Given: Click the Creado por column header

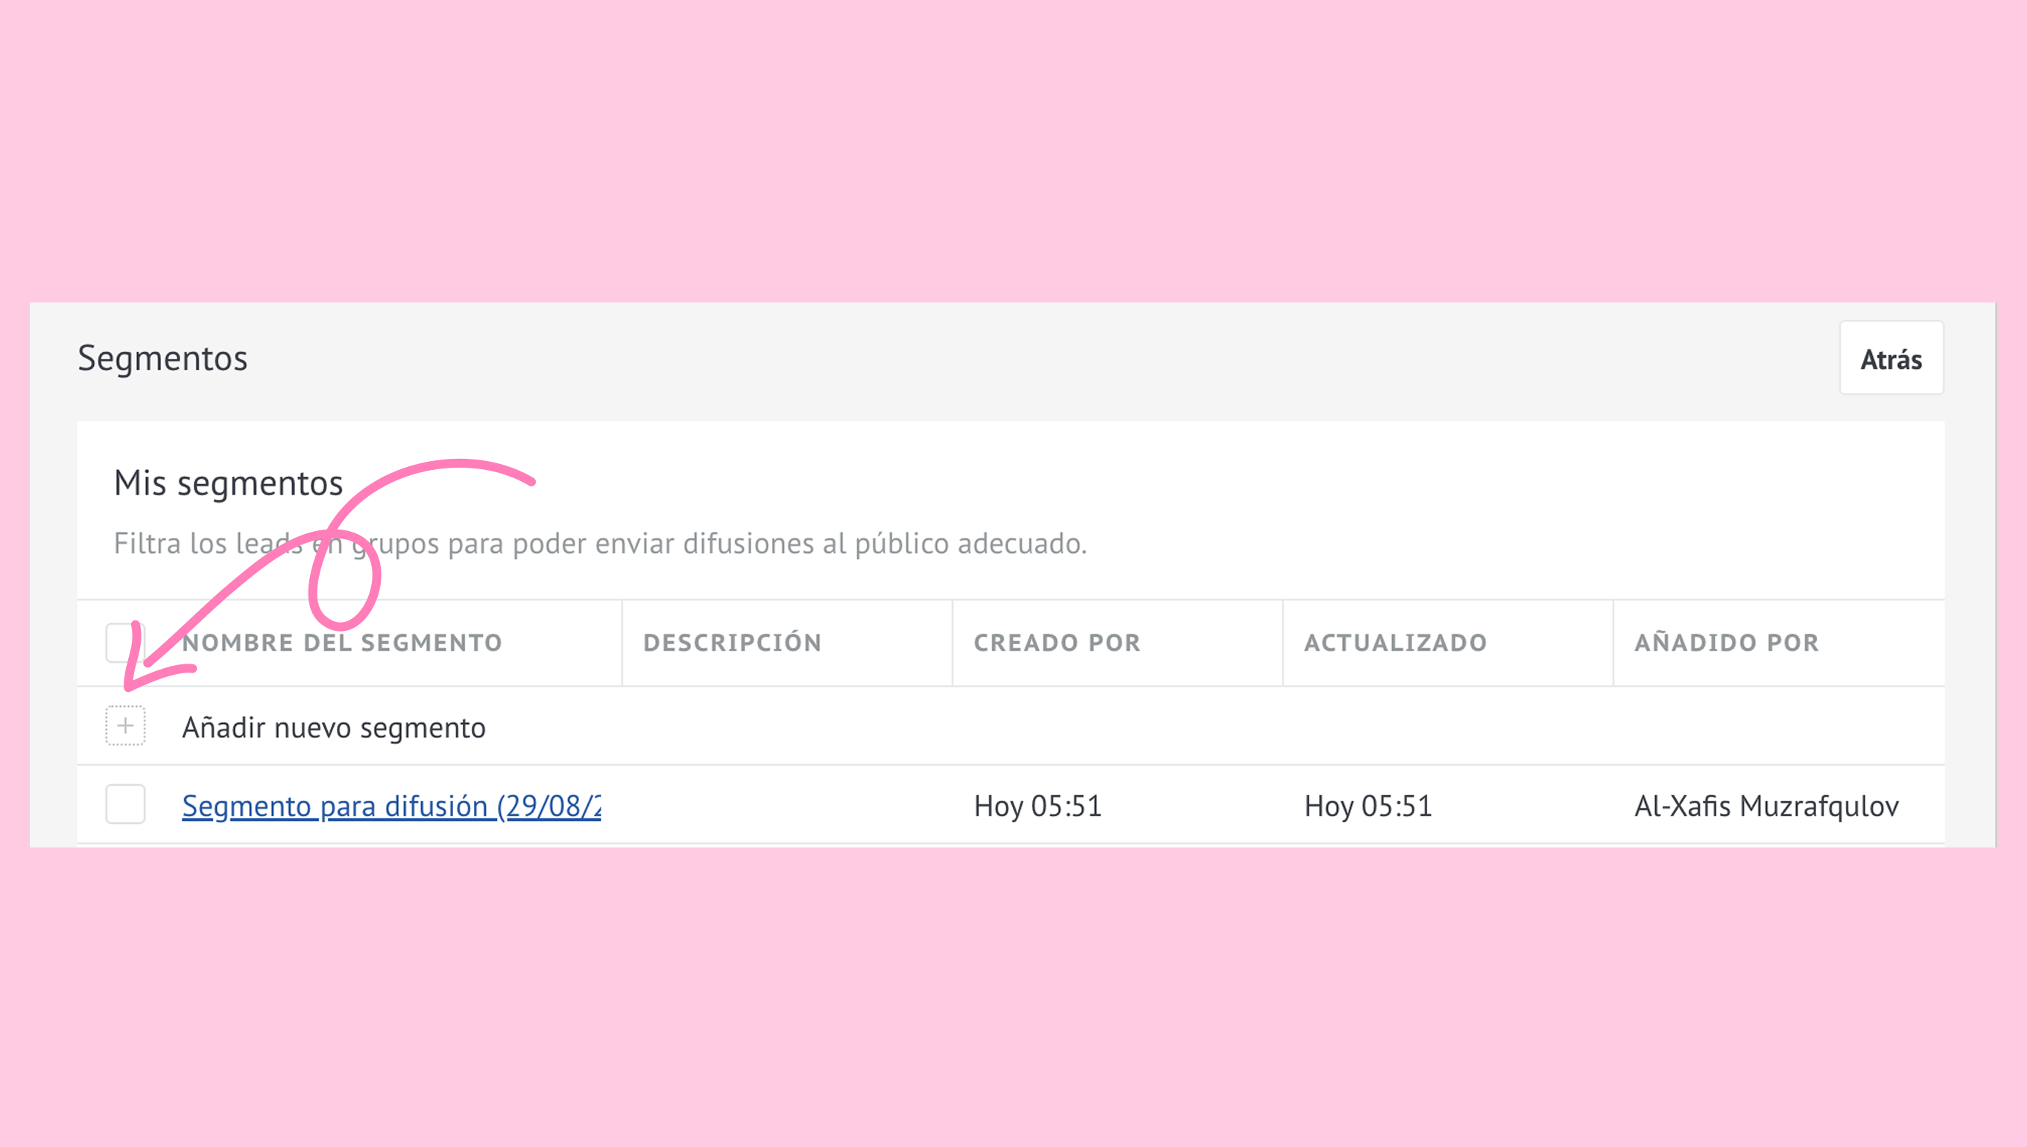Looking at the screenshot, I should [1057, 643].
